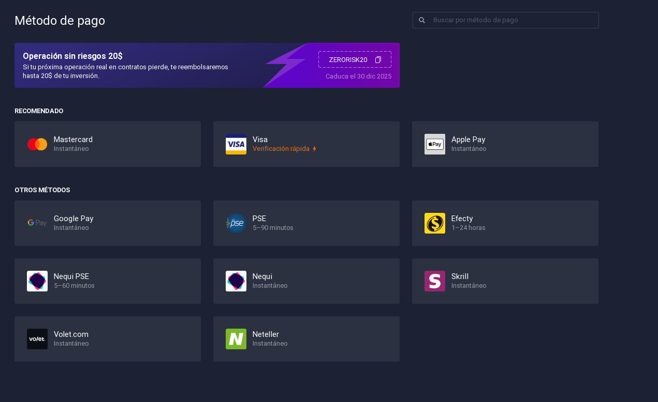Pick the Efecty option name

(462, 219)
